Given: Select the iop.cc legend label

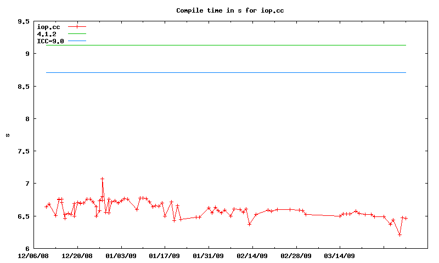Looking at the screenshot, I should click(x=48, y=26).
